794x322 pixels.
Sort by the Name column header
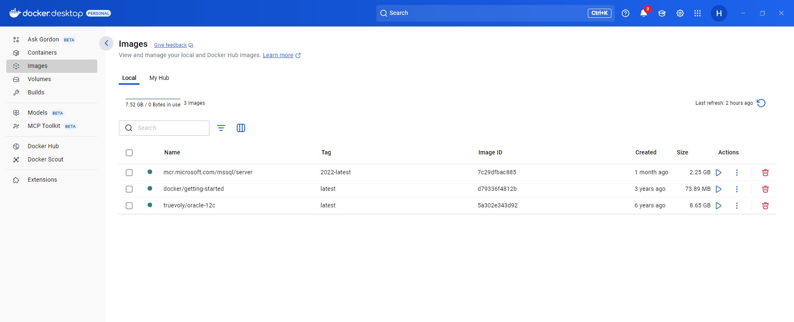point(172,152)
